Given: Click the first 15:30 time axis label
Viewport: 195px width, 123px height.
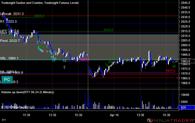Looking at the screenshot, I should (79, 115).
